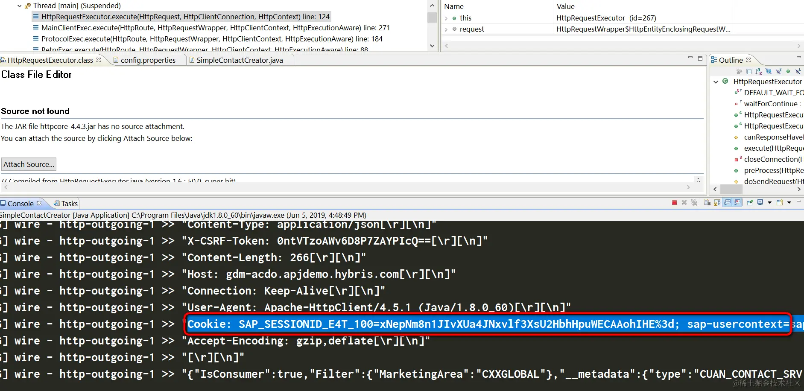Select DEFAULT_WAIT_FO field in Outline
The image size is (804, 391).
pos(774,93)
